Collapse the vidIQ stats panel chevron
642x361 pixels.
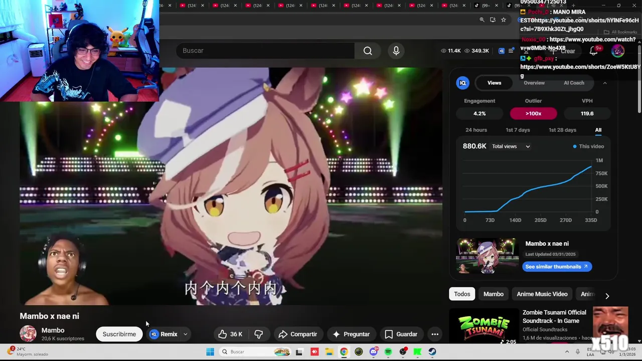(605, 83)
